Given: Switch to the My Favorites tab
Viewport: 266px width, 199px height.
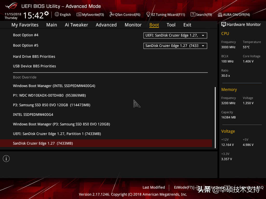Looking at the screenshot, I should point(25,25).
